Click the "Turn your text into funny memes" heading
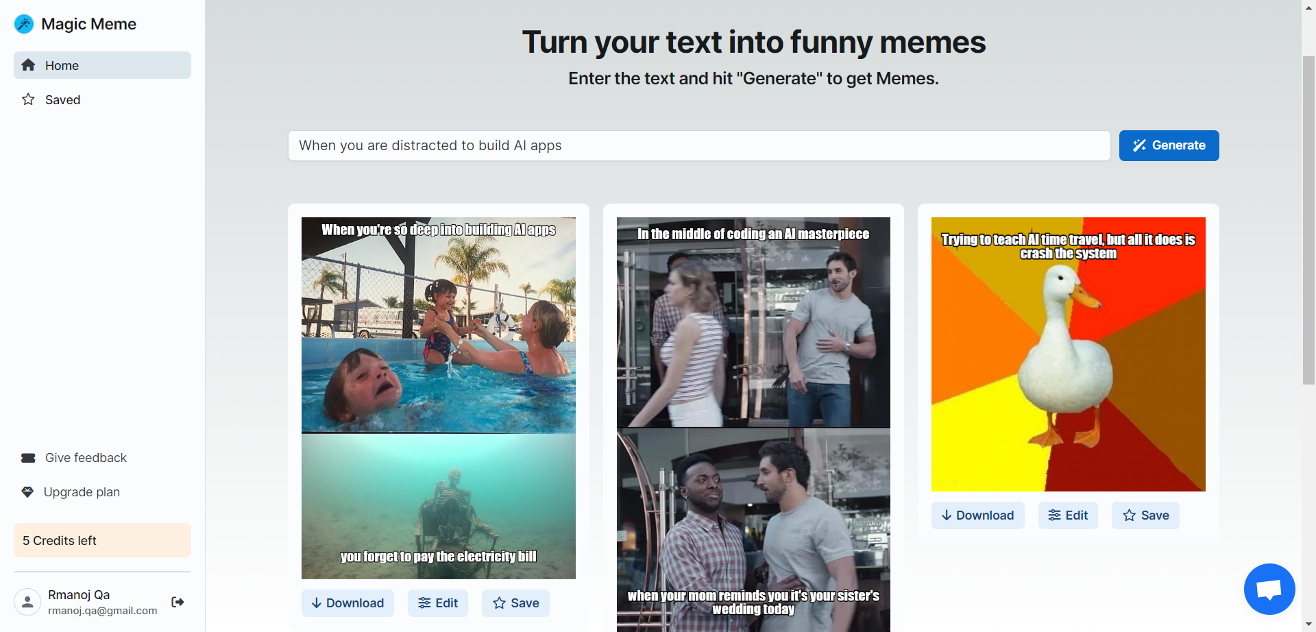The width and height of the screenshot is (1316, 632). (753, 42)
